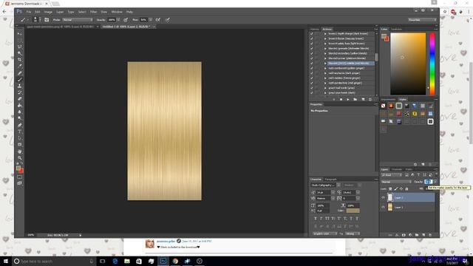Click Play selection in Actions panel
This screenshot has width=473, height=266.
(x=348, y=99)
